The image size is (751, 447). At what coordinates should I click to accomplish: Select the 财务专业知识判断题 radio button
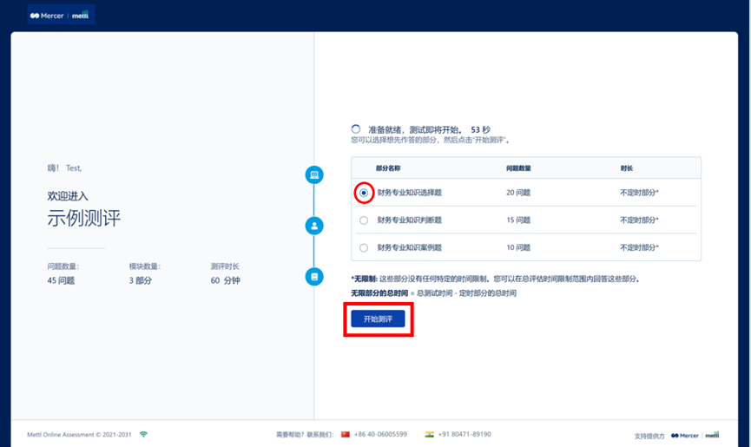tap(364, 220)
